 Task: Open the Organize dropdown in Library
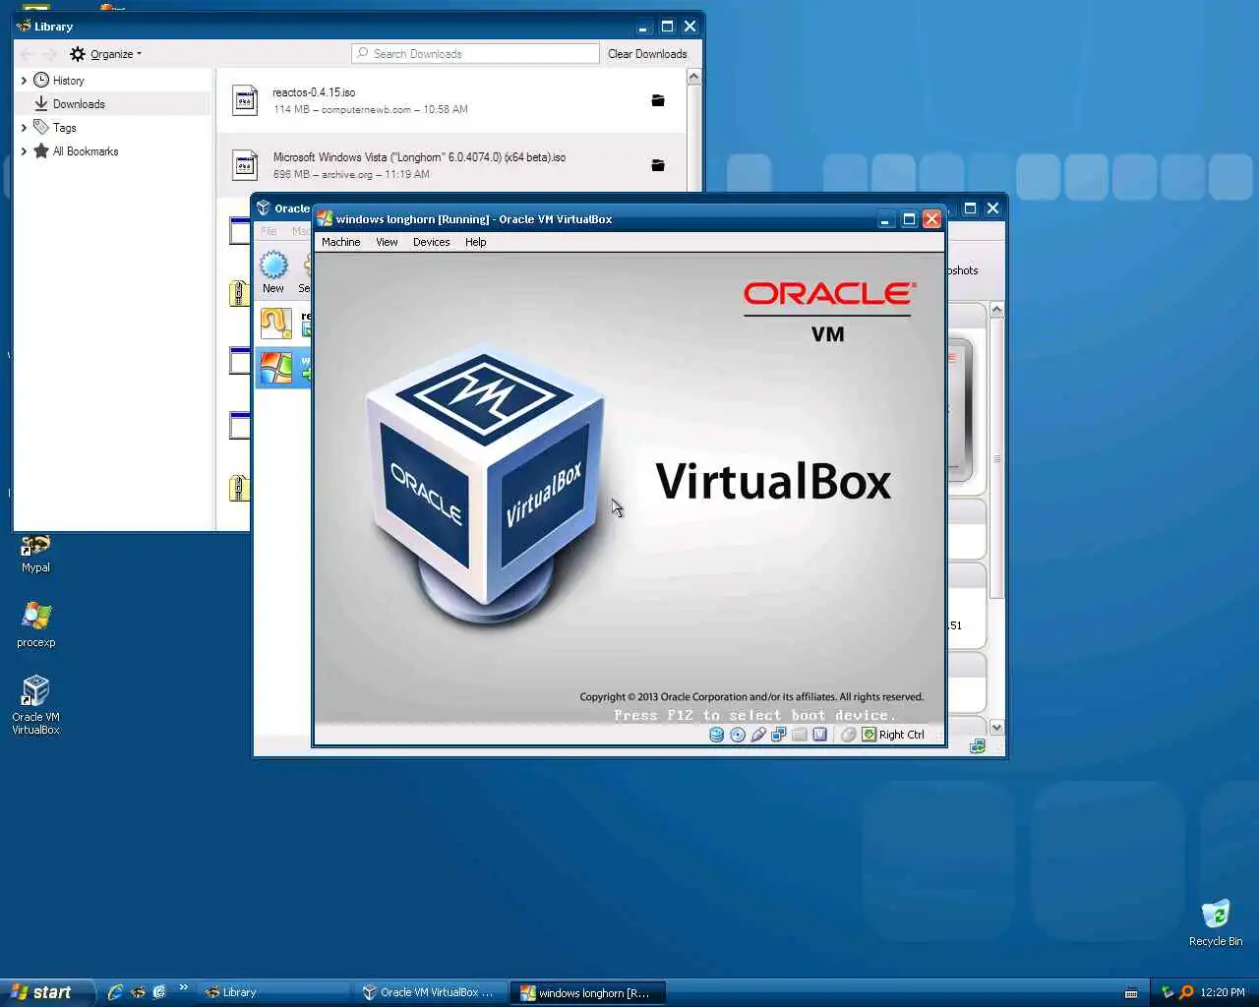(105, 54)
